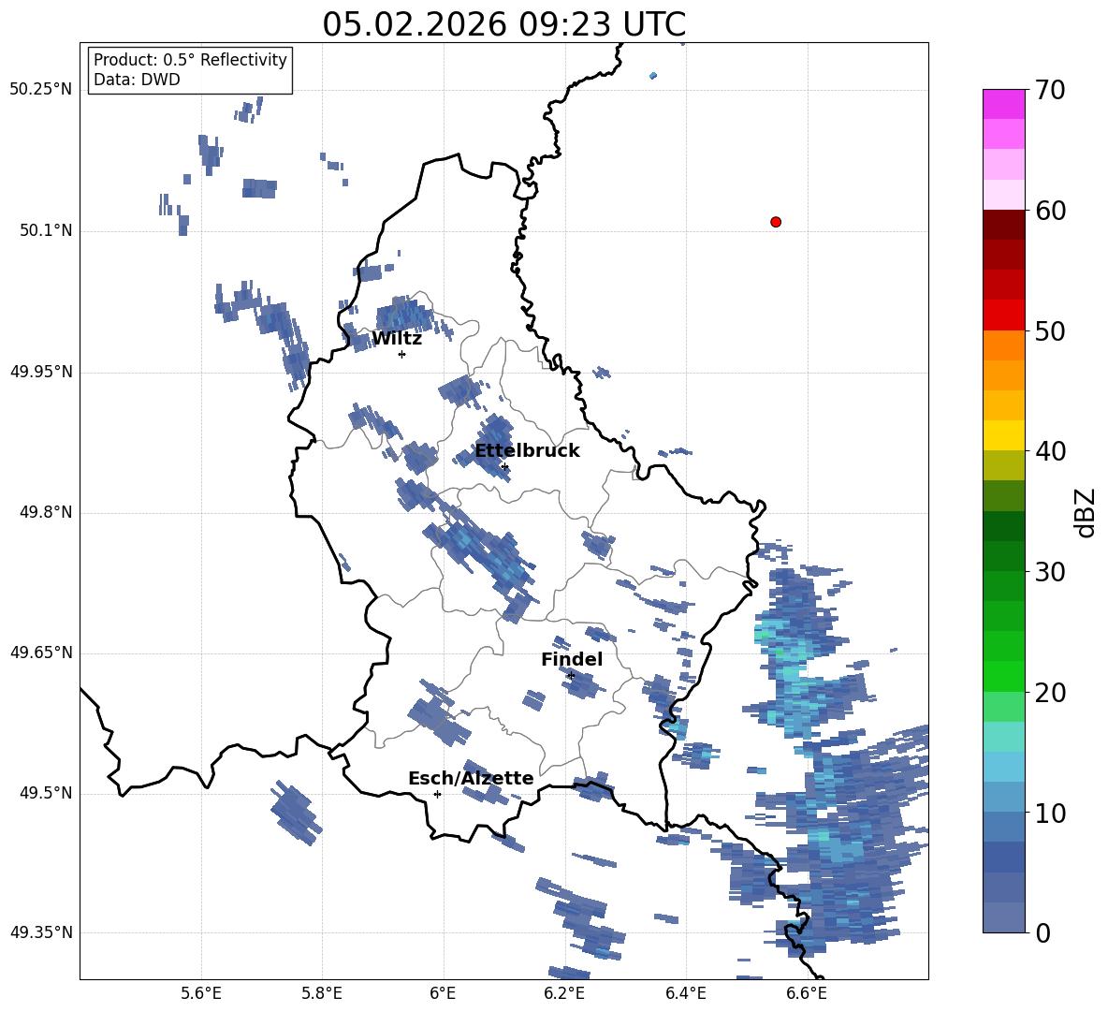The image size is (1108, 1012).
Task: Click the 'Product: 0.5° Reflectivity' legend text
Action: coord(190,59)
